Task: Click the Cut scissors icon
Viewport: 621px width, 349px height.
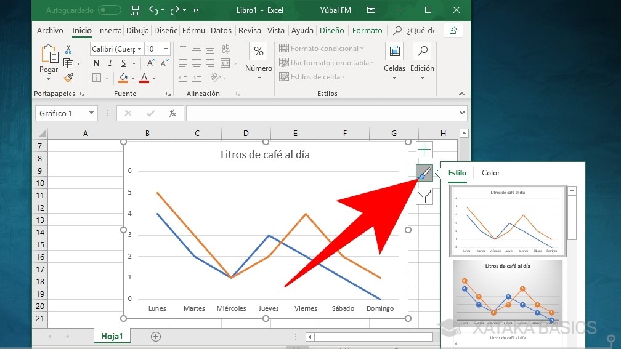Action: click(x=68, y=49)
